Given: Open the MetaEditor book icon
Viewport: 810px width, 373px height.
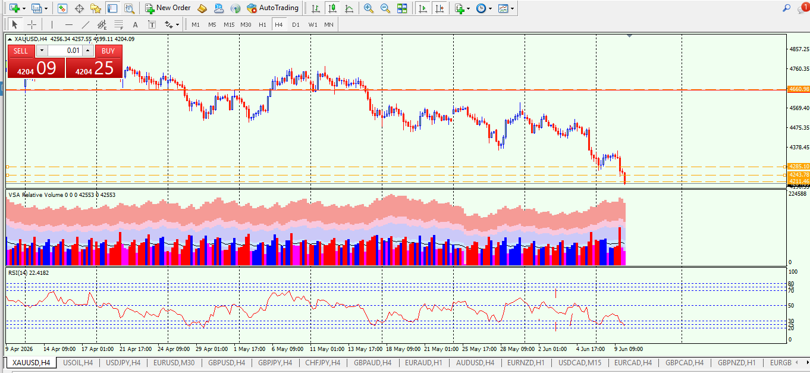Looking at the screenshot, I should [x=202, y=8].
